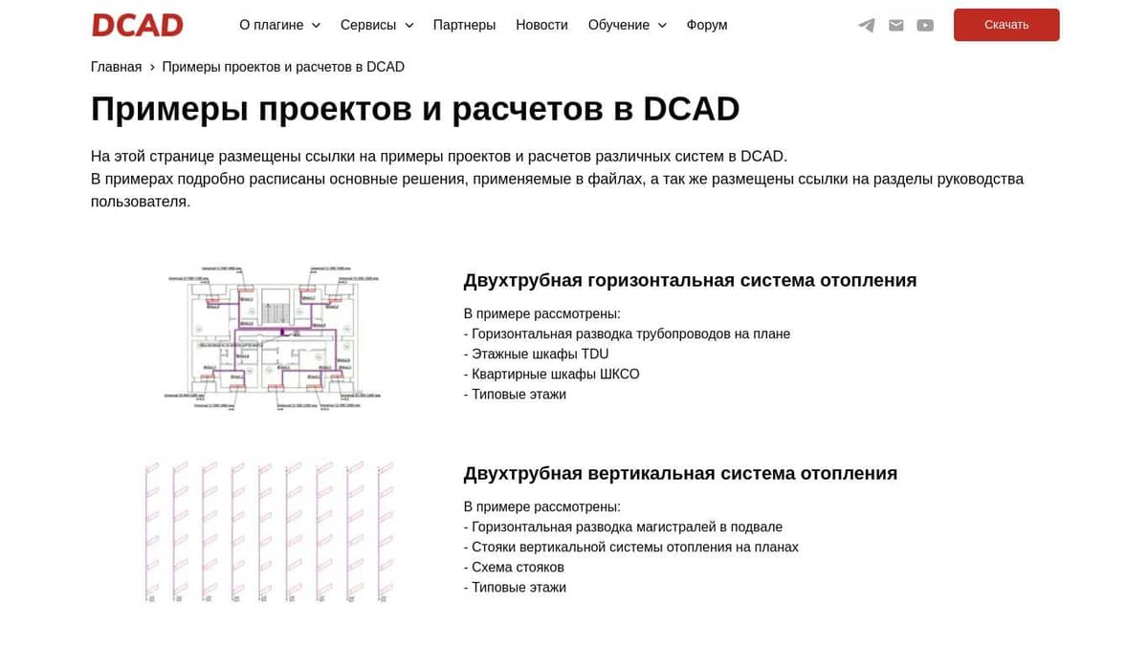Open Двухтрубная горизонтальная система отопления example
Screen dimensions: 1148x645
coord(690,280)
